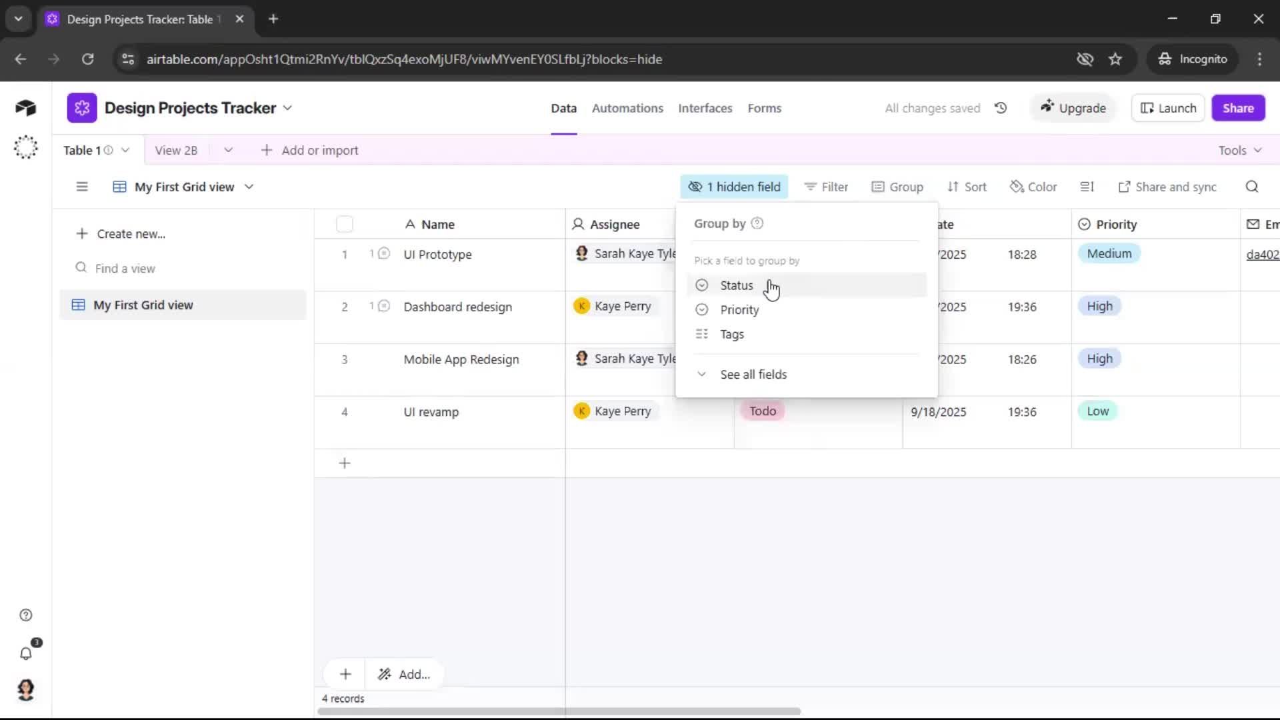Toggle the select-all rows checkbox
The width and height of the screenshot is (1280, 720).
coord(344,224)
